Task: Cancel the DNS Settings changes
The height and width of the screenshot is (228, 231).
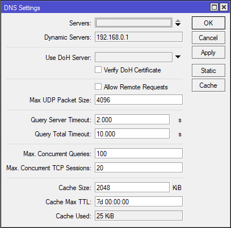Action: click(208, 38)
